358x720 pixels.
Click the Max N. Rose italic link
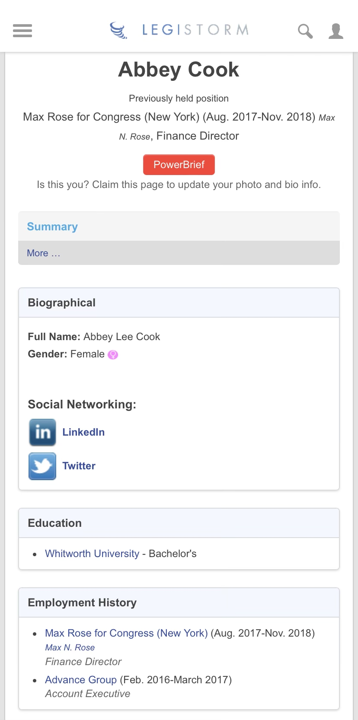pyautogui.click(x=70, y=647)
